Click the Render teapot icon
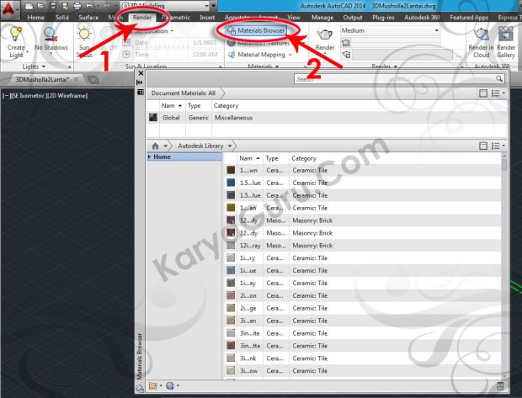 click(x=325, y=34)
